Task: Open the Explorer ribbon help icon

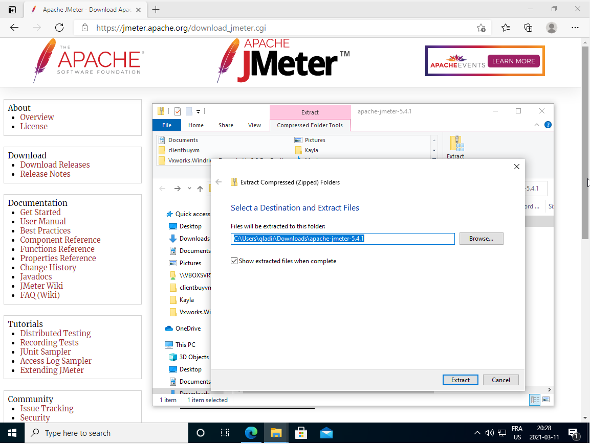Action: pyautogui.click(x=548, y=125)
